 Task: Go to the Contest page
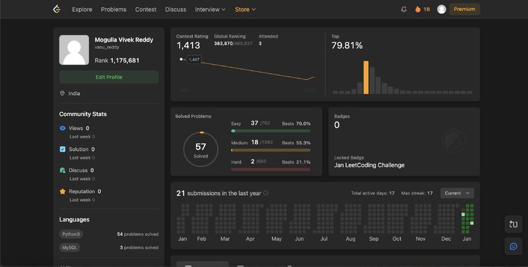[x=145, y=9]
